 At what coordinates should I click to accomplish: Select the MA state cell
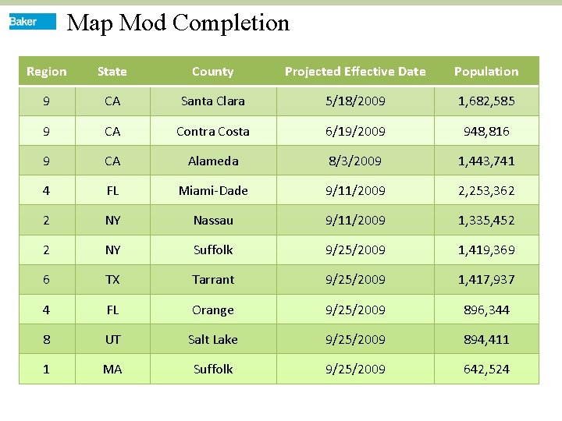coord(112,369)
